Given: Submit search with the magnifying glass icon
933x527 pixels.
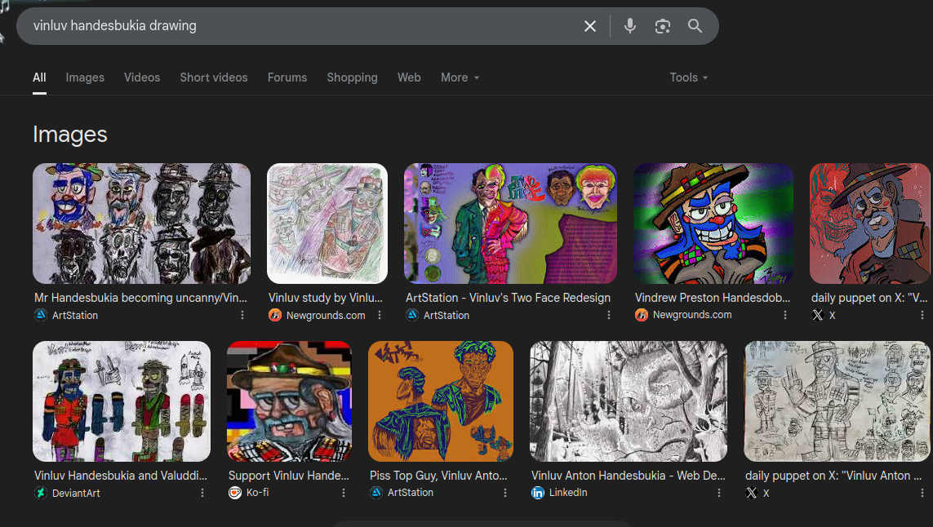Looking at the screenshot, I should pos(695,26).
